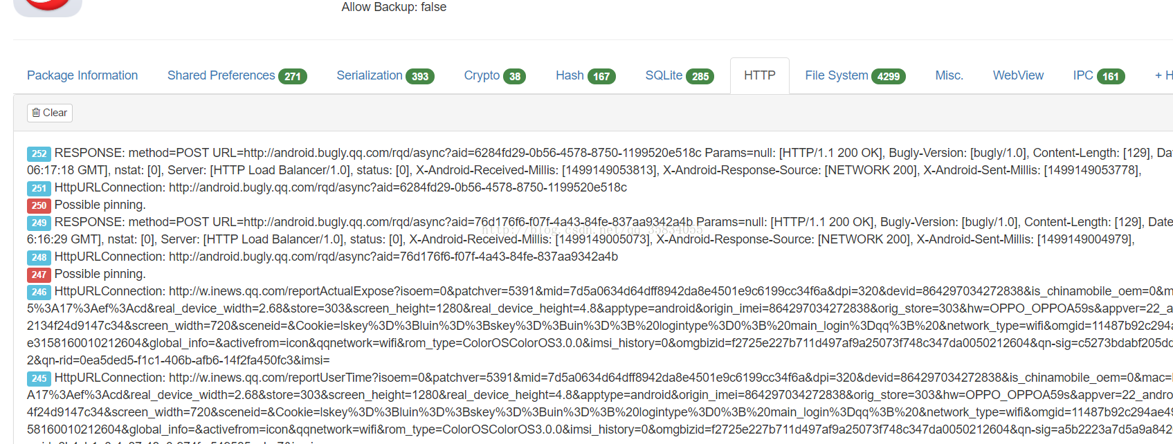
Task: Switch to the Misc. tab
Action: click(x=949, y=75)
